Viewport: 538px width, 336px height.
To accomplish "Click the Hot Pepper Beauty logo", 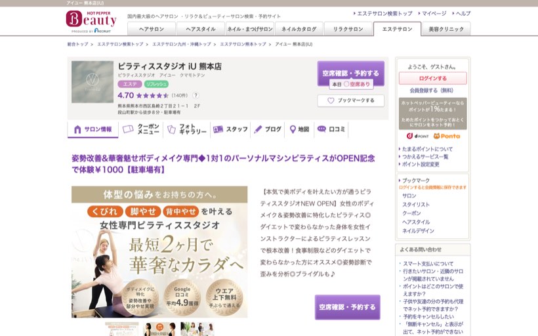I will coord(91,21).
